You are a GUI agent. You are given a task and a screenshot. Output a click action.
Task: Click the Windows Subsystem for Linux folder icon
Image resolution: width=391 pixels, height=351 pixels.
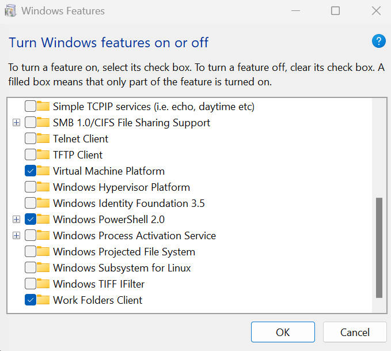pos(43,268)
